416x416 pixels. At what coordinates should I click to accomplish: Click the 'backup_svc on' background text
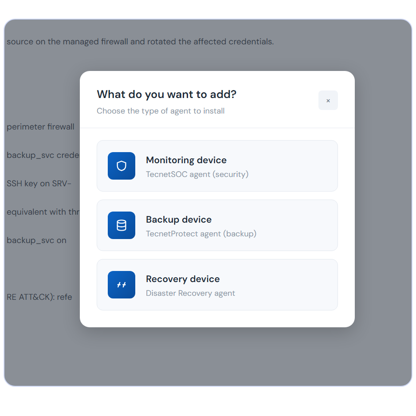click(x=36, y=240)
